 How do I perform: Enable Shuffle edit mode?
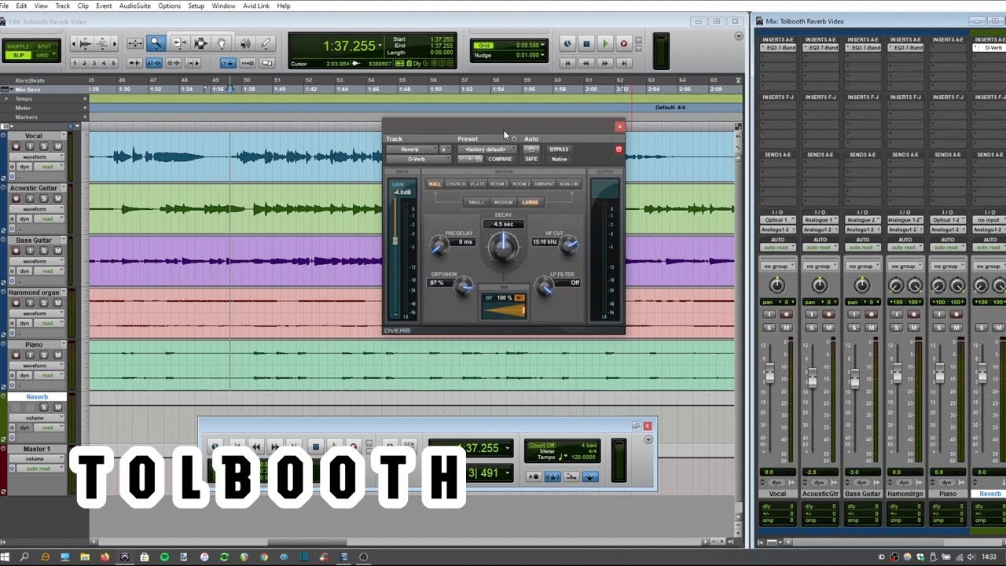click(x=17, y=46)
